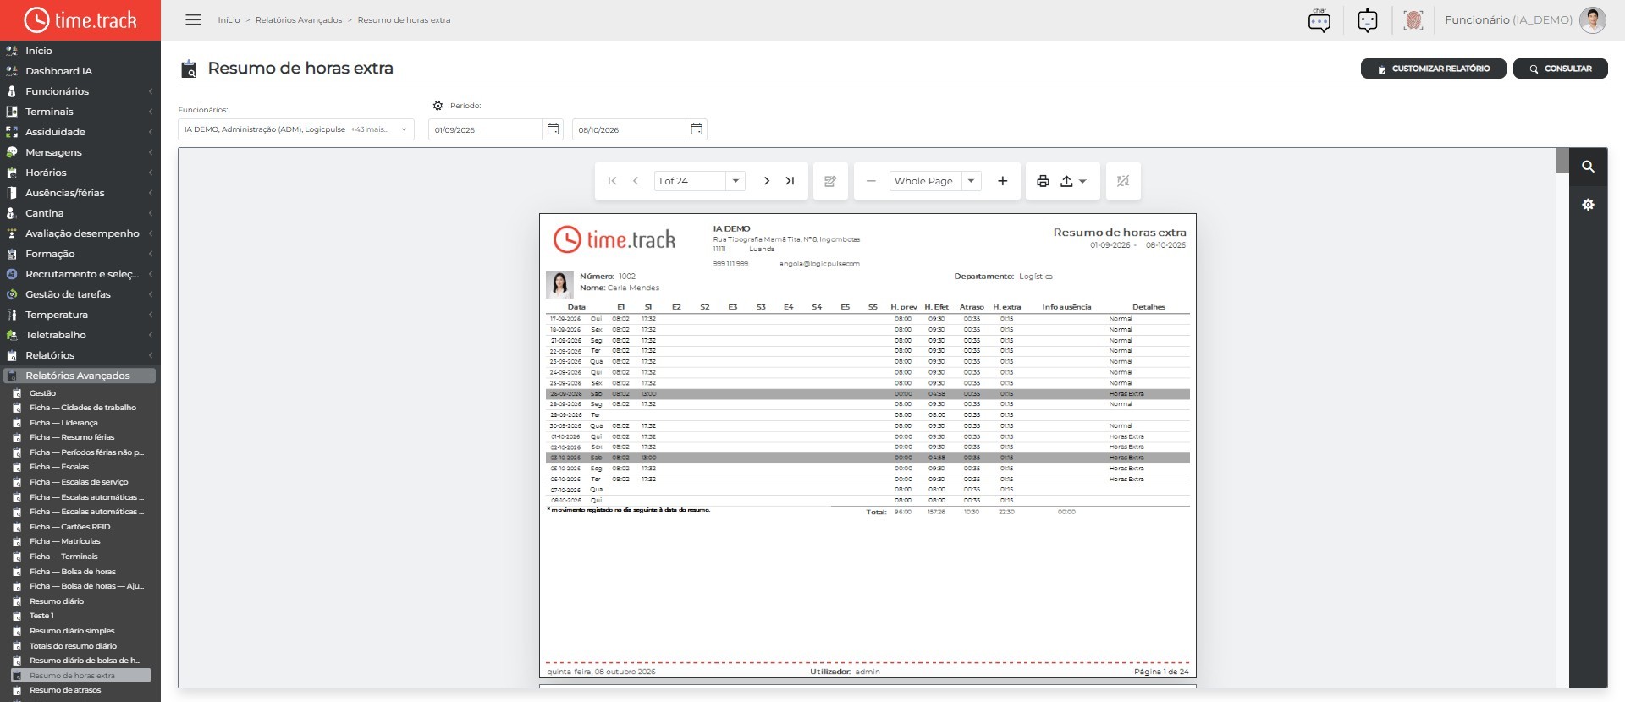Open the calendar for end date 08/10/2026
The image size is (1625, 702).
pos(697,129)
